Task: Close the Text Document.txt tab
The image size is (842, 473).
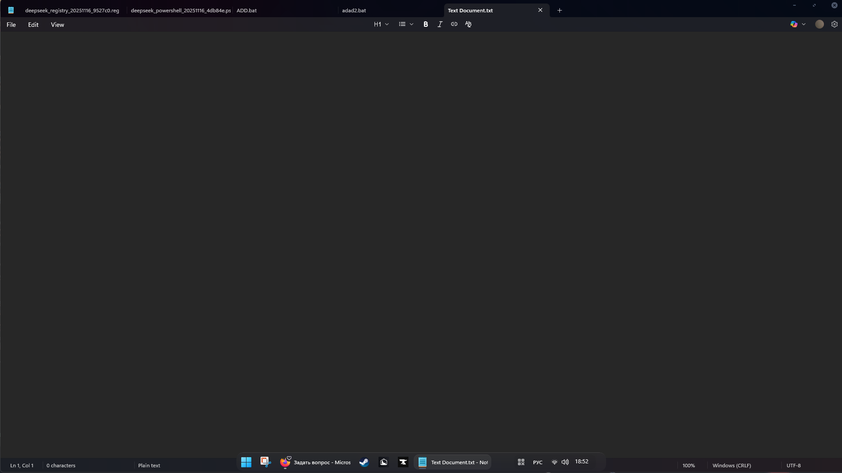Action: 540,10
